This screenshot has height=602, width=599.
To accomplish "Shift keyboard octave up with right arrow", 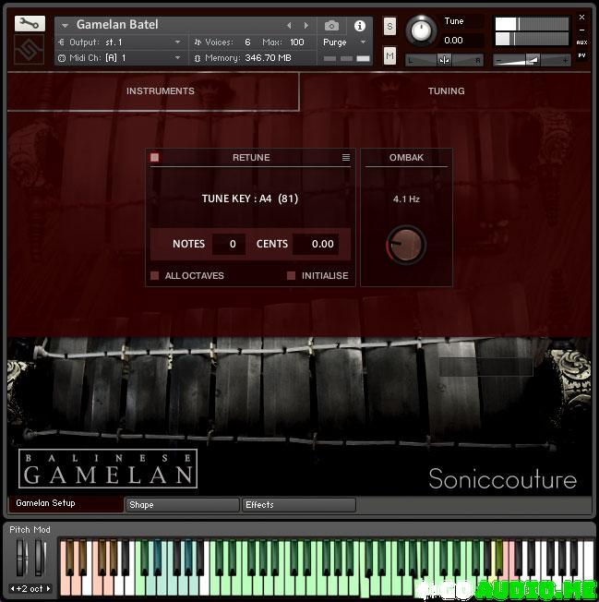I will click(x=48, y=588).
